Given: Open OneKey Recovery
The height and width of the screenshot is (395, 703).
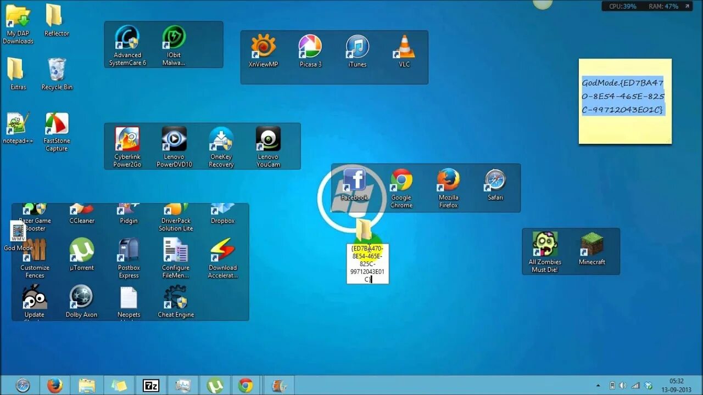Looking at the screenshot, I should (x=221, y=147).
